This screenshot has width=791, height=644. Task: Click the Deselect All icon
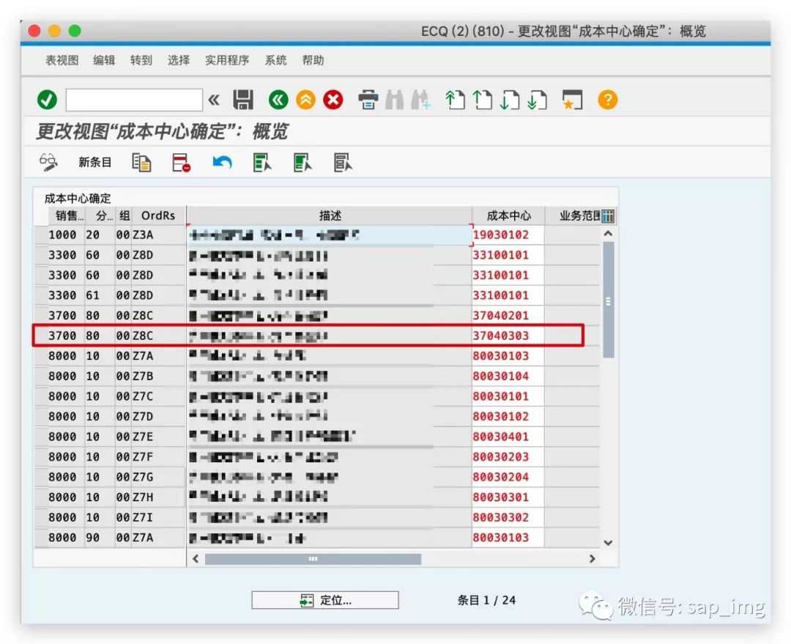click(x=343, y=163)
